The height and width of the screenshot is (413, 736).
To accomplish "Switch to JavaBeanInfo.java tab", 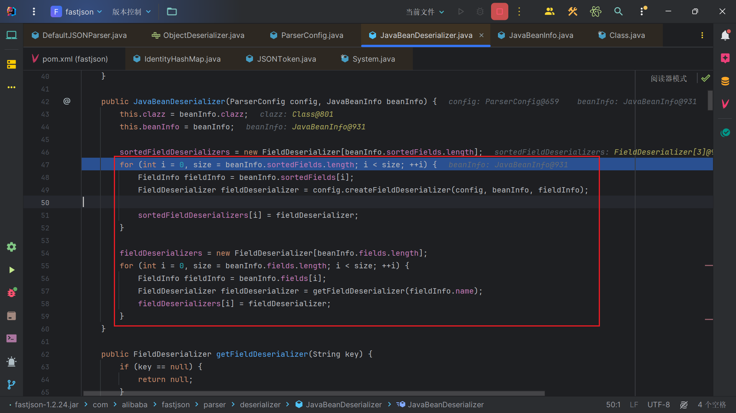I will pos(536,35).
